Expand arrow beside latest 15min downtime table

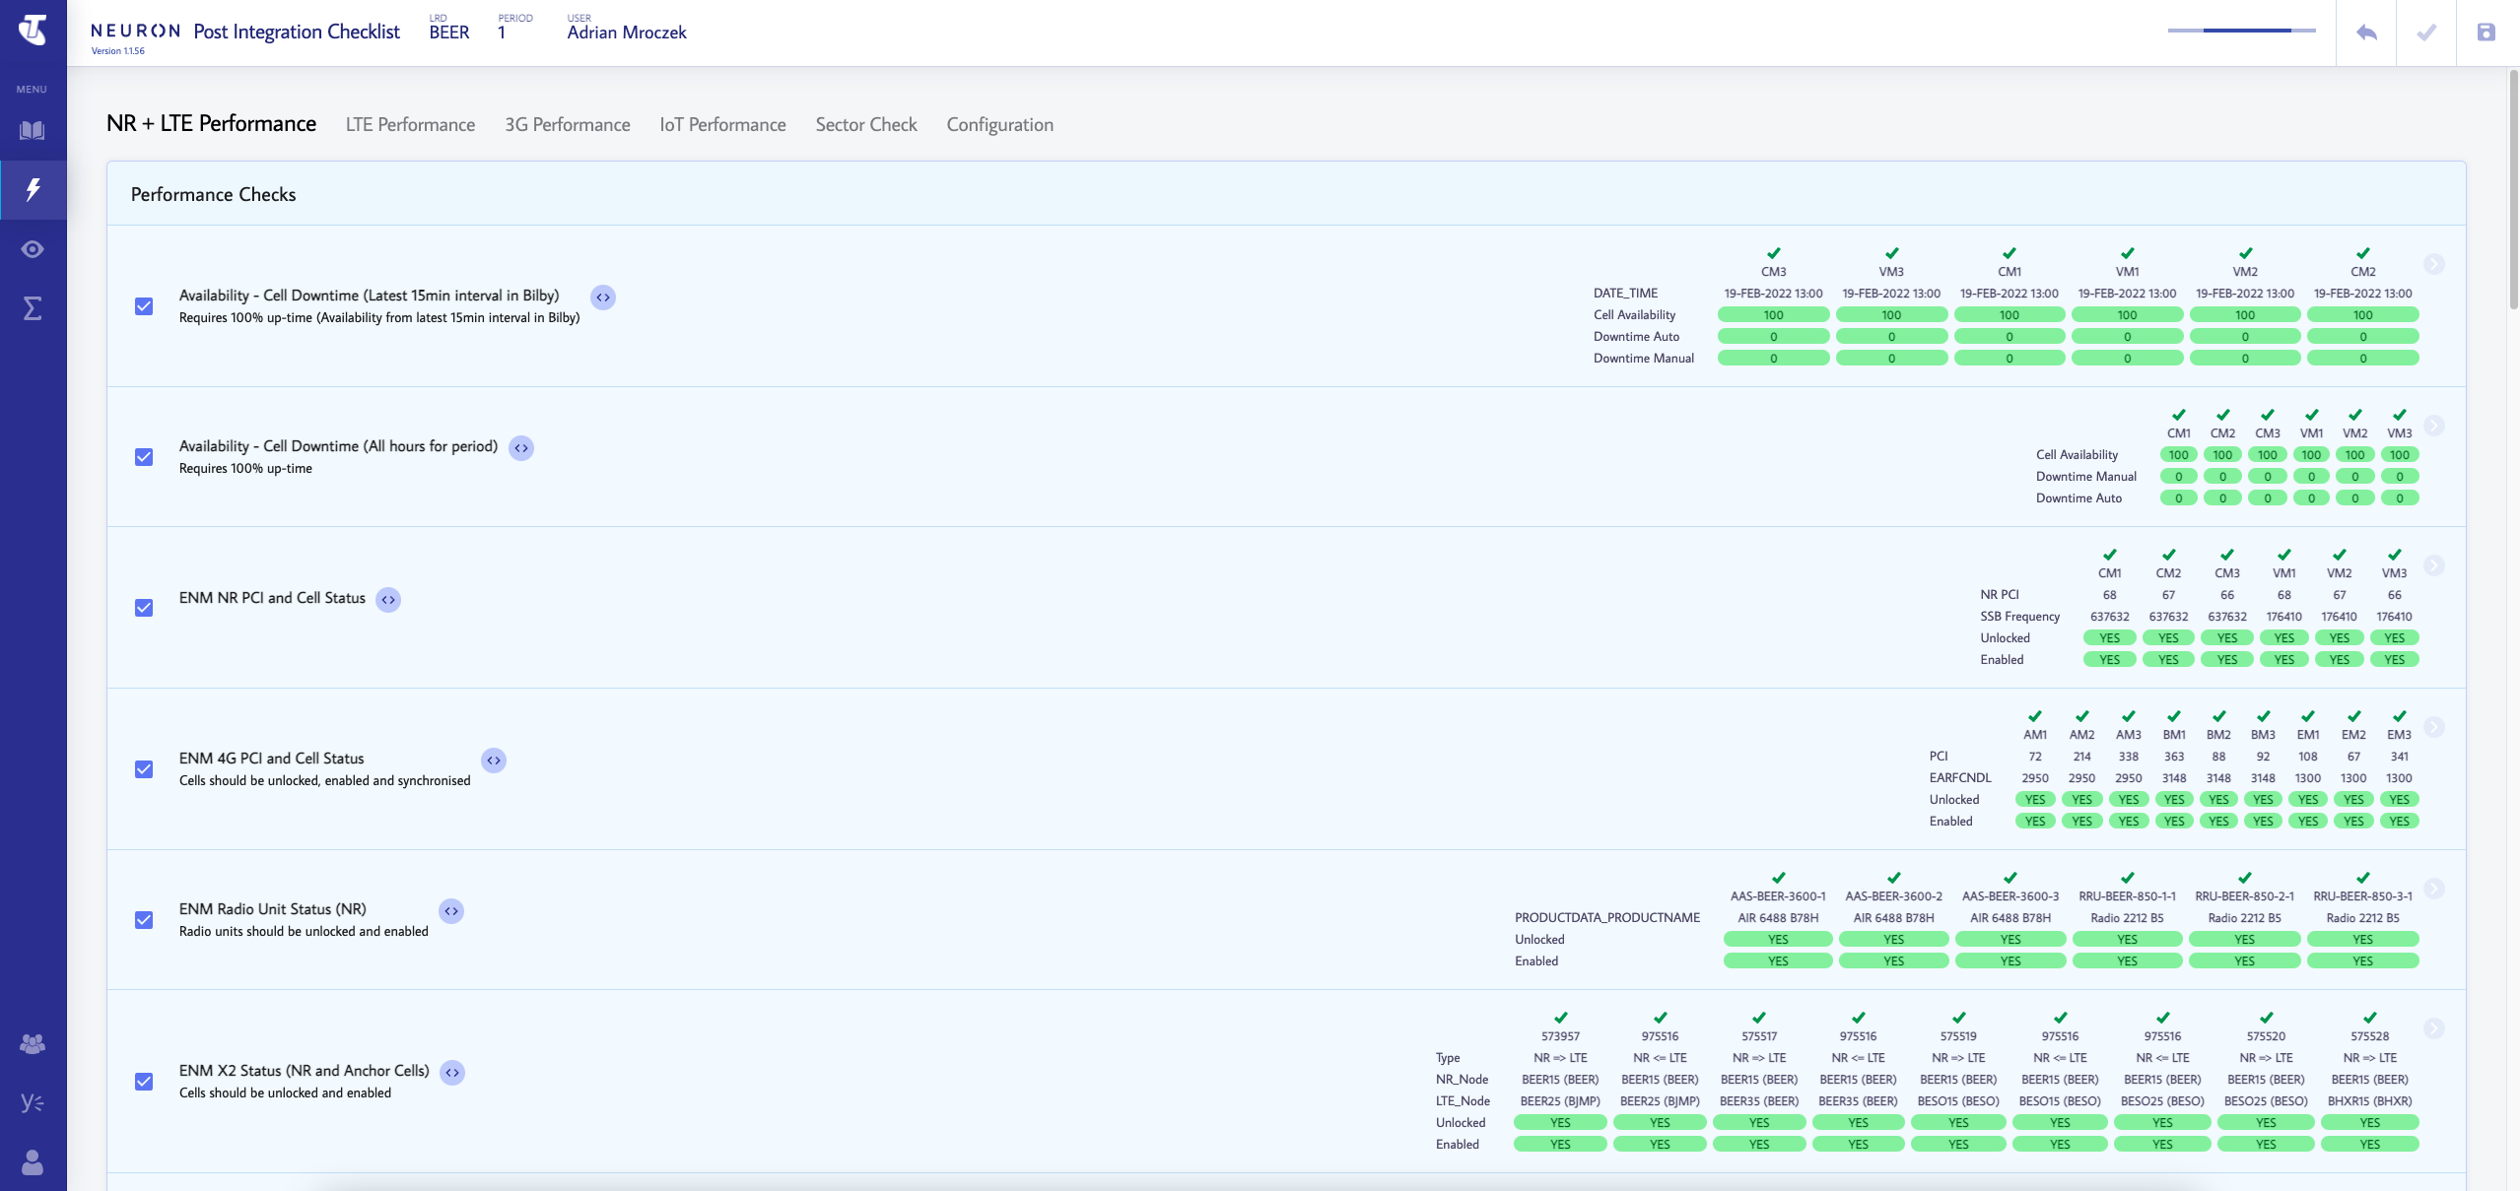[x=2434, y=264]
